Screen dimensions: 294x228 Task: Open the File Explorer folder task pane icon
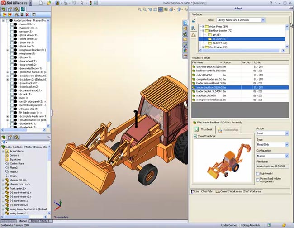(185, 39)
